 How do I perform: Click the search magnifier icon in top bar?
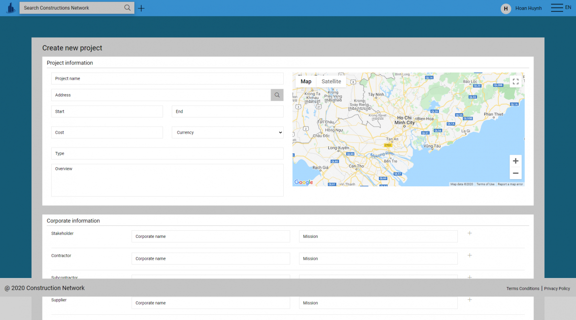(x=127, y=8)
